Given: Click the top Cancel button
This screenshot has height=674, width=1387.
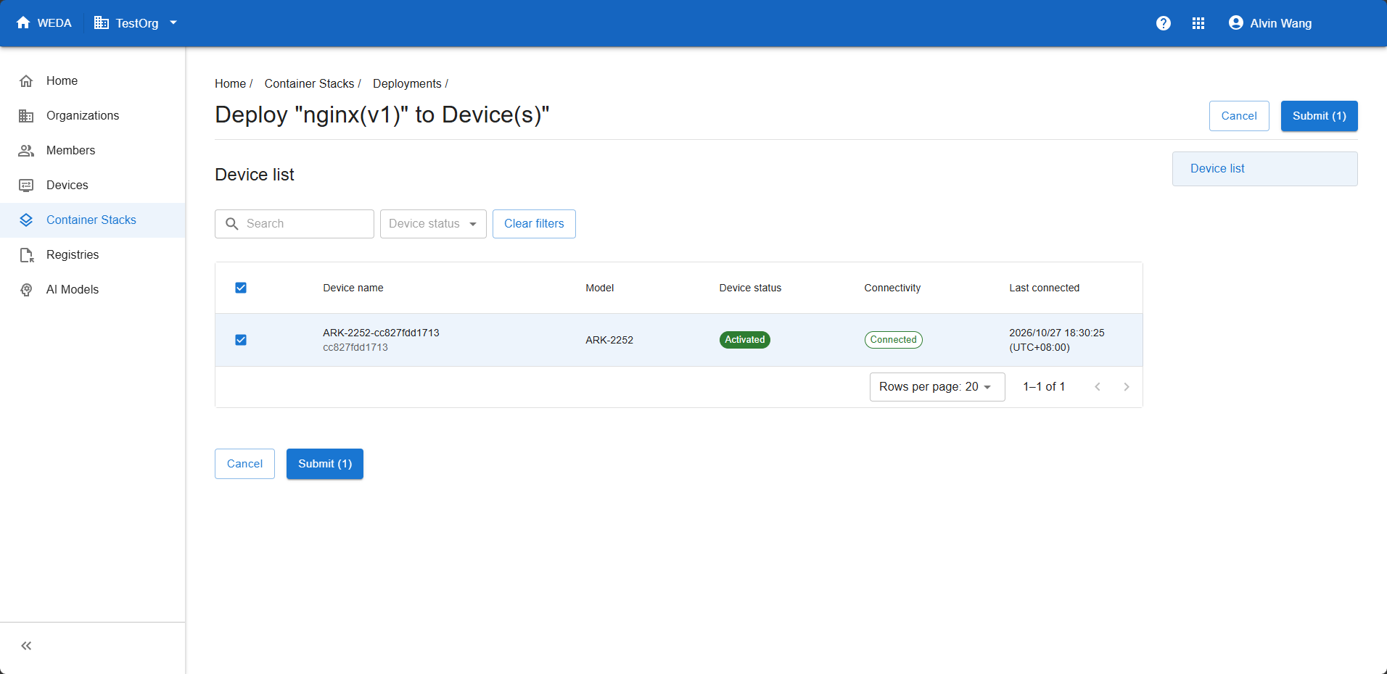Looking at the screenshot, I should coord(1239,116).
